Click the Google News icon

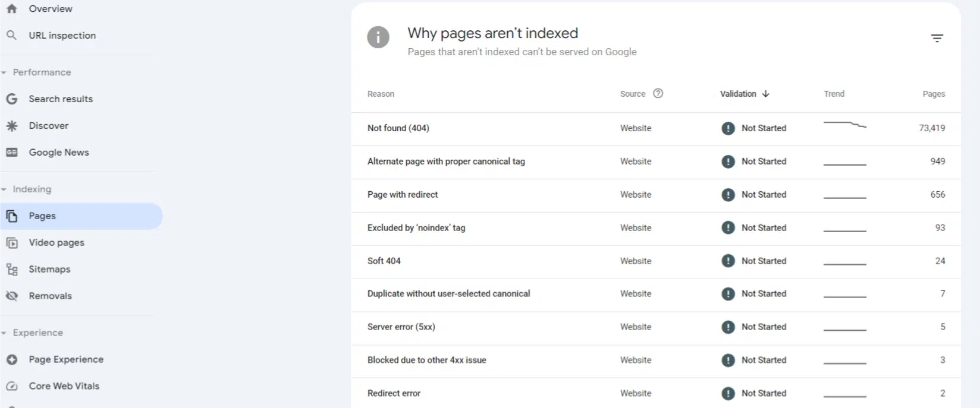click(x=11, y=153)
